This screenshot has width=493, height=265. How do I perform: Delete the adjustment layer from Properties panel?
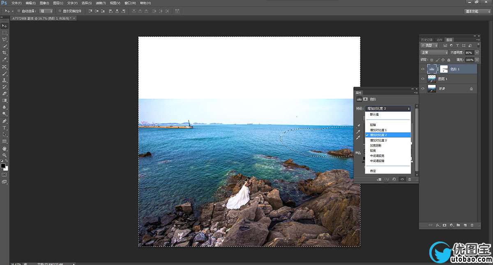coord(410,179)
